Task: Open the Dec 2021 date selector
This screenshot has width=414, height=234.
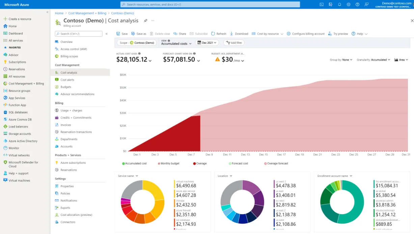Action: pyautogui.click(x=207, y=43)
